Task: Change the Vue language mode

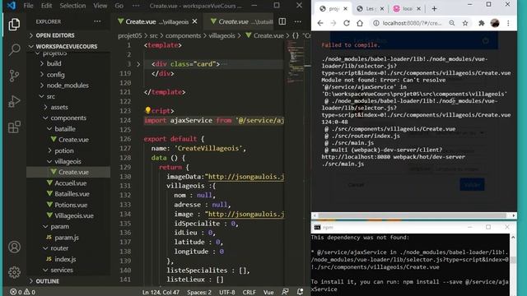Action: (x=268, y=292)
